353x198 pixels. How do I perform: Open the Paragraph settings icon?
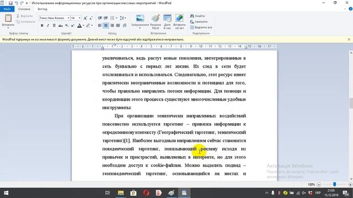click(125, 26)
